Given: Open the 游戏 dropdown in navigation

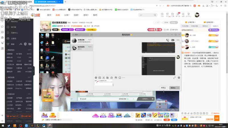Looking at the screenshot, I should point(86,15).
